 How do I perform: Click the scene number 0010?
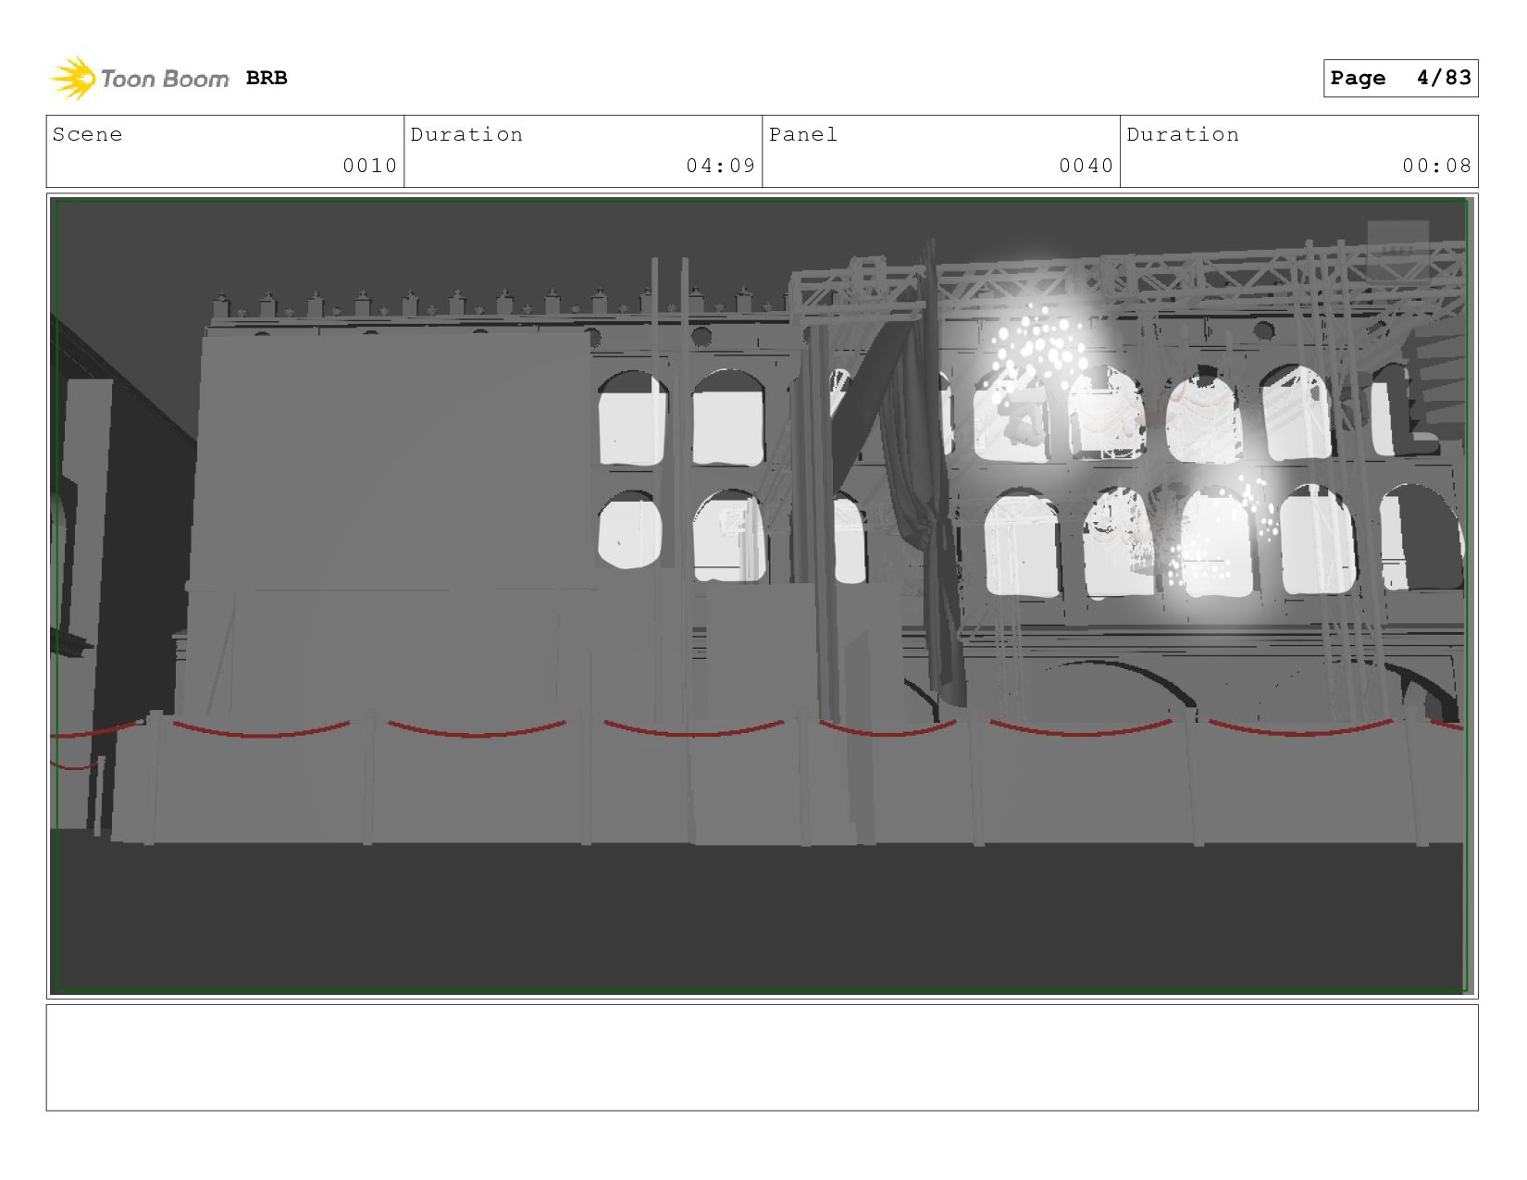370,166
